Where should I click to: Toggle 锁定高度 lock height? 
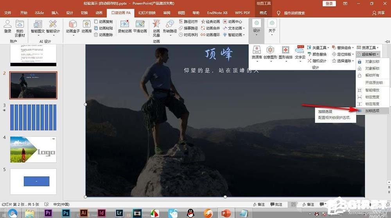coord(373,104)
